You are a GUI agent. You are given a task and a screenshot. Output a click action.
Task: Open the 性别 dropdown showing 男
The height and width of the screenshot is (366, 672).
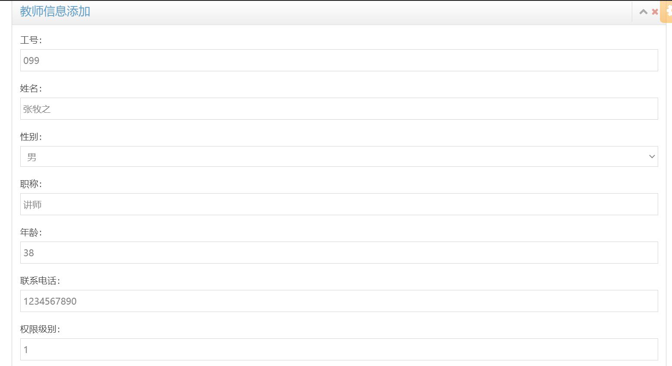click(x=339, y=156)
